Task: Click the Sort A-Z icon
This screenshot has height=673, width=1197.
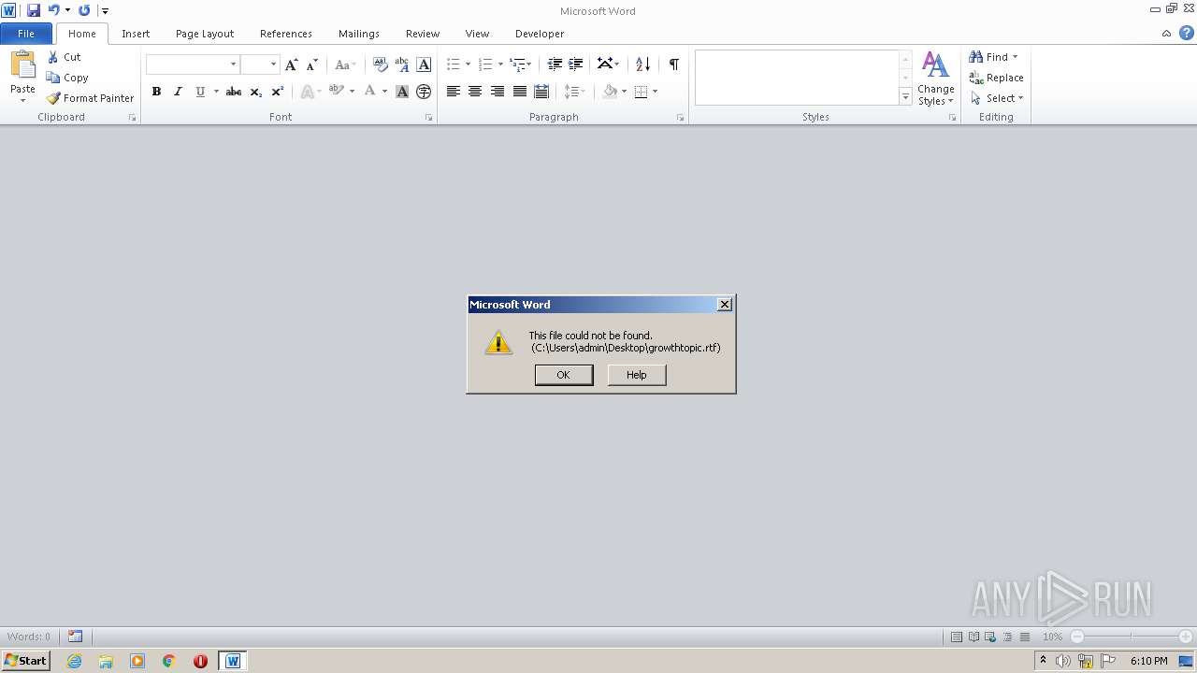Action: (x=642, y=64)
